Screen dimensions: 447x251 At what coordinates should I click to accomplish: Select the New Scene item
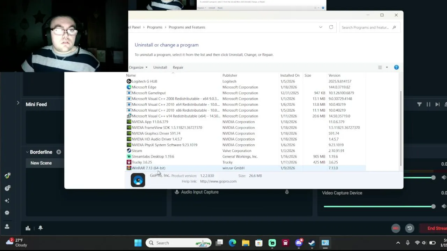pos(45,163)
